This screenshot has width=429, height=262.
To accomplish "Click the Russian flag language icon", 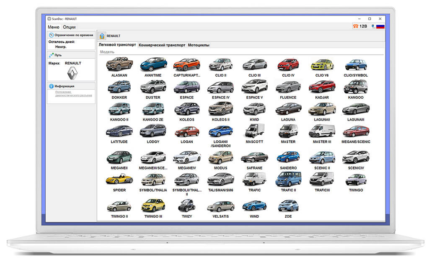I will coord(380,26).
